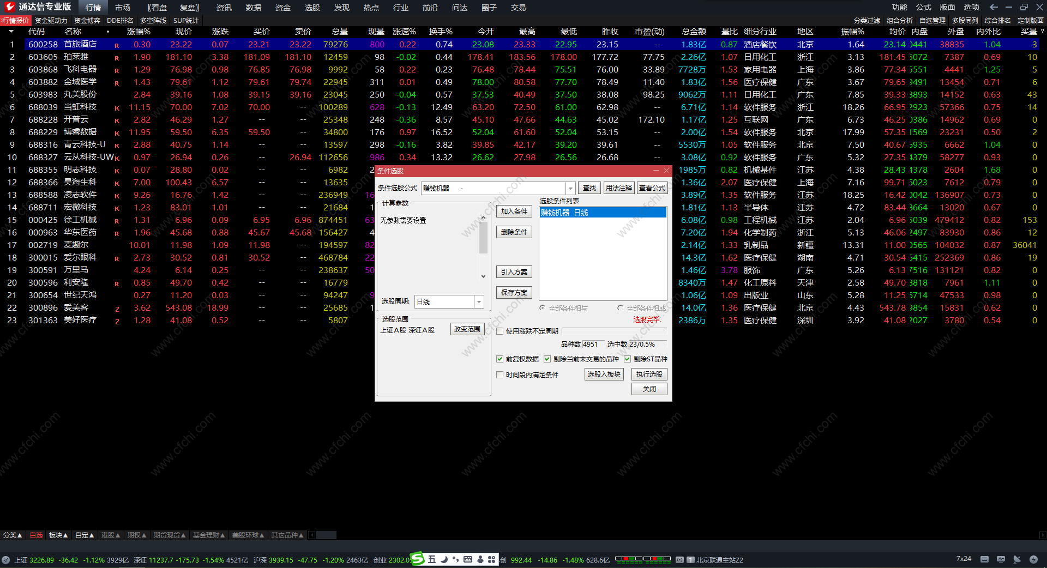This screenshot has width=1047, height=568.
Task: Open the Sogou toolbox grid icon
Action: (x=492, y=559)
